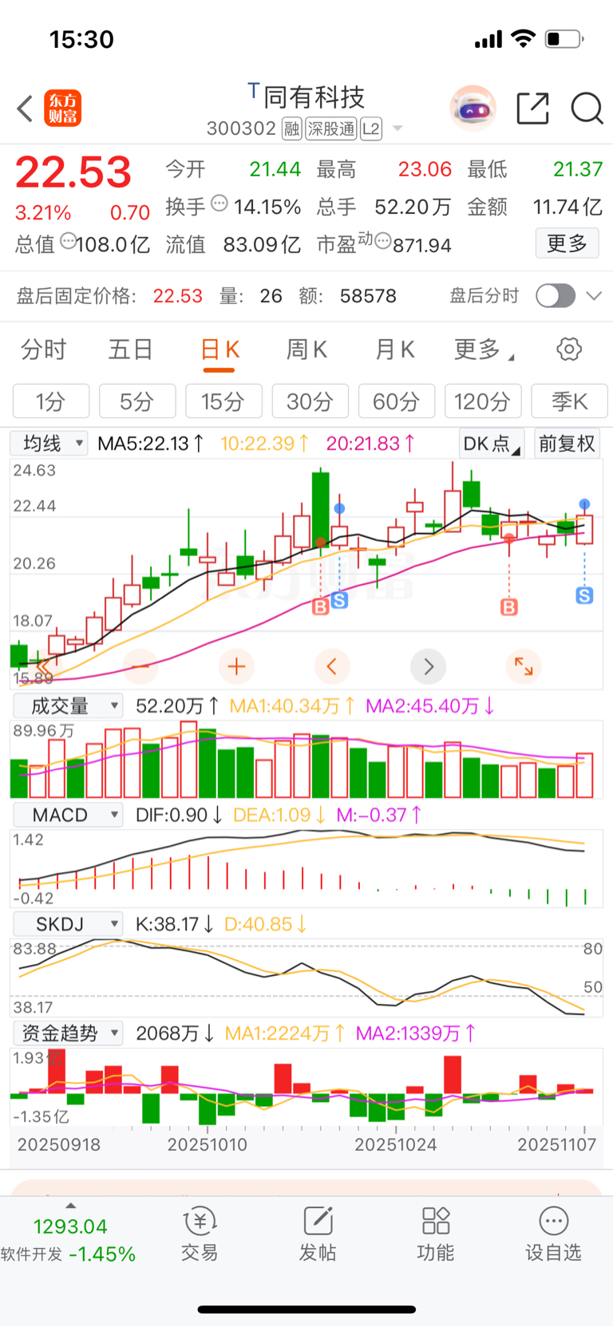The image size is (613, 1327).
Task: Expand the 盘后 panel chevron
Action: pos(593,296)
